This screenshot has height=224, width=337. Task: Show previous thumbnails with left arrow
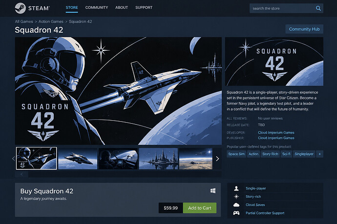tap(13, 159)
